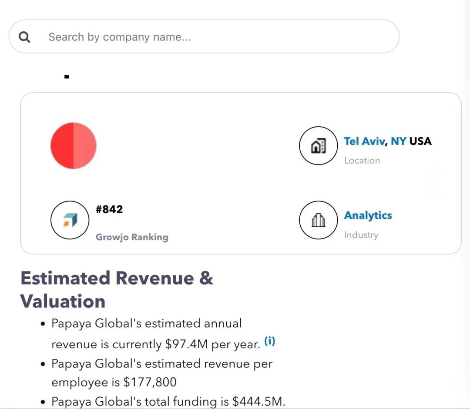Click the red circular company logo
This screenshot has width=470, height=413.
pyautogui.click(x=74, y=145)
